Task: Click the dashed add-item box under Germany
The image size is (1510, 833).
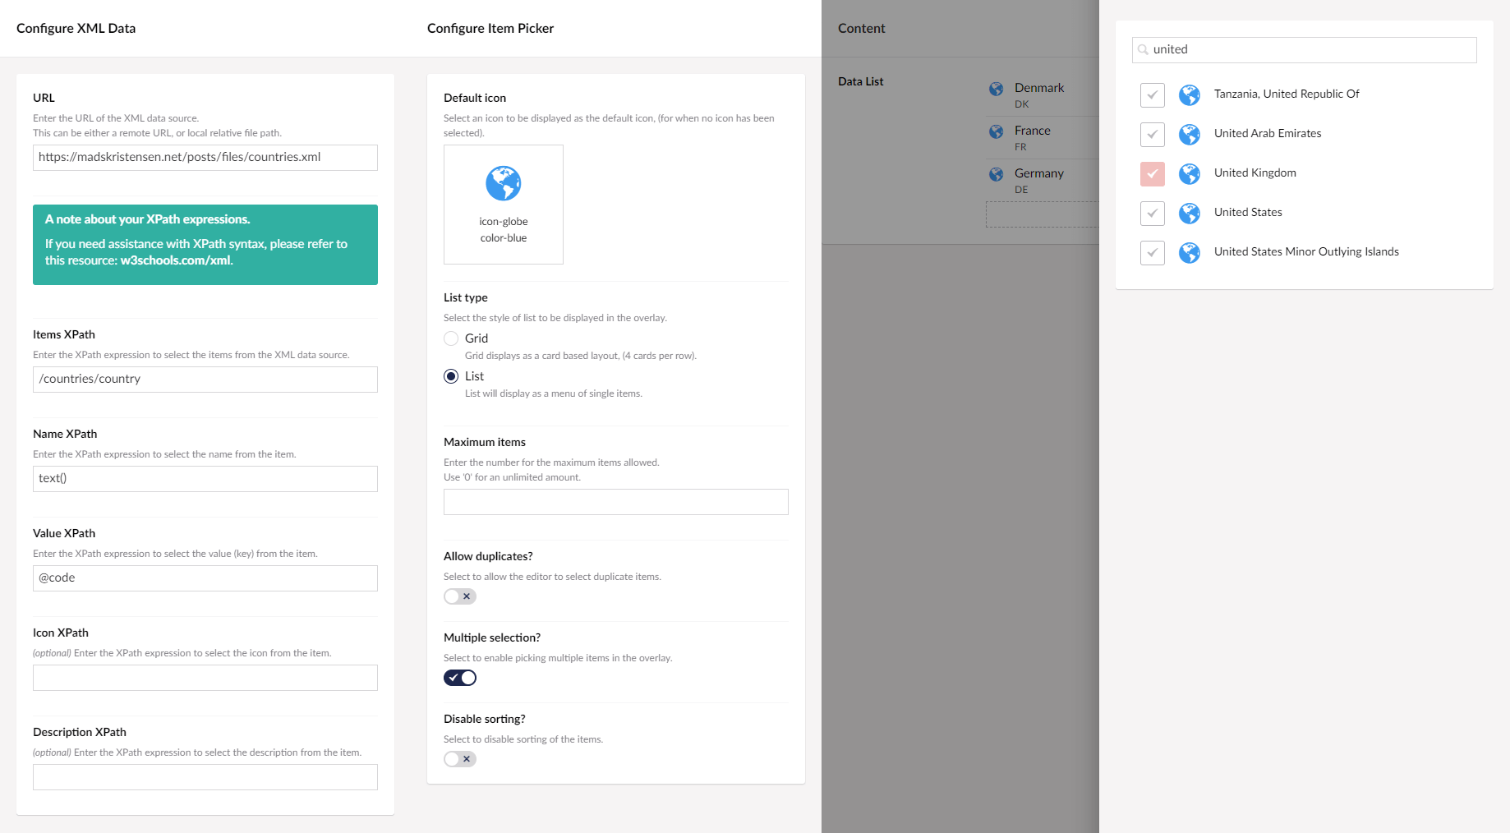Action: pos(1043,214)
